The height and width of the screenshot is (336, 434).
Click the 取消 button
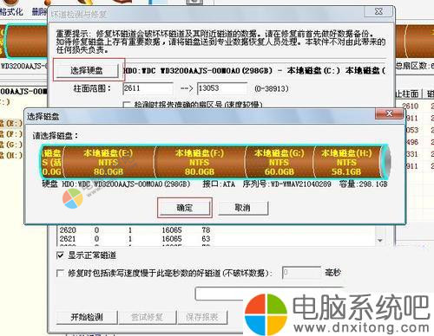coord(243,208)
